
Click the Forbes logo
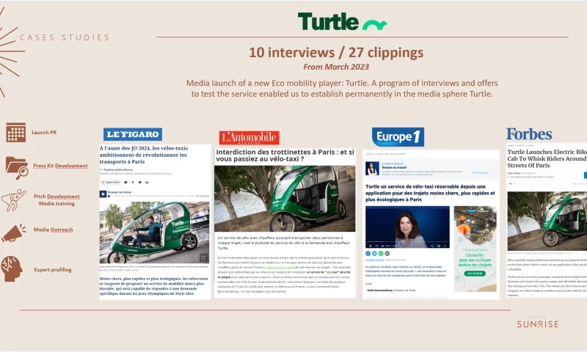(x=529, y=134)
